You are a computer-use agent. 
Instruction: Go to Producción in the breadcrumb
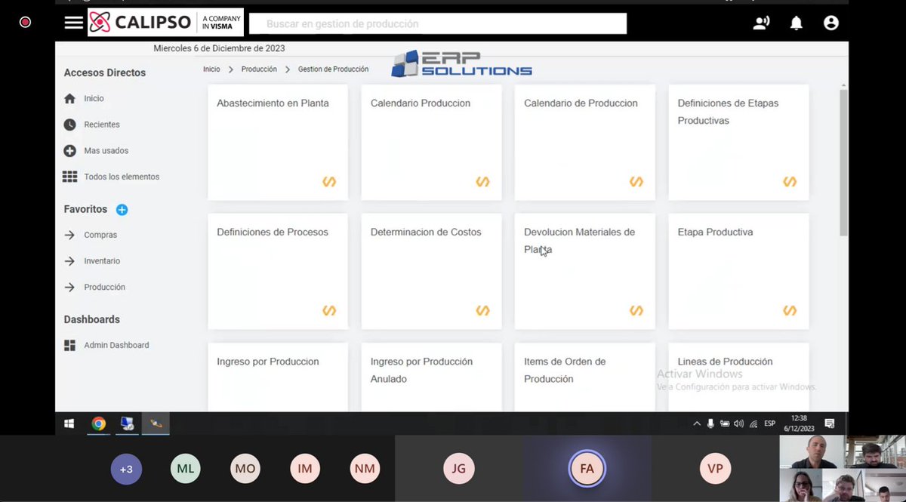pyautogui.click(x=259, y=69)
